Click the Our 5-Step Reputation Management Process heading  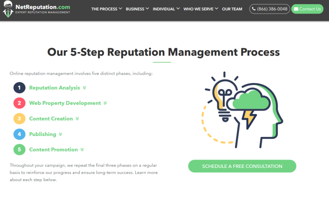click(164, 52)
